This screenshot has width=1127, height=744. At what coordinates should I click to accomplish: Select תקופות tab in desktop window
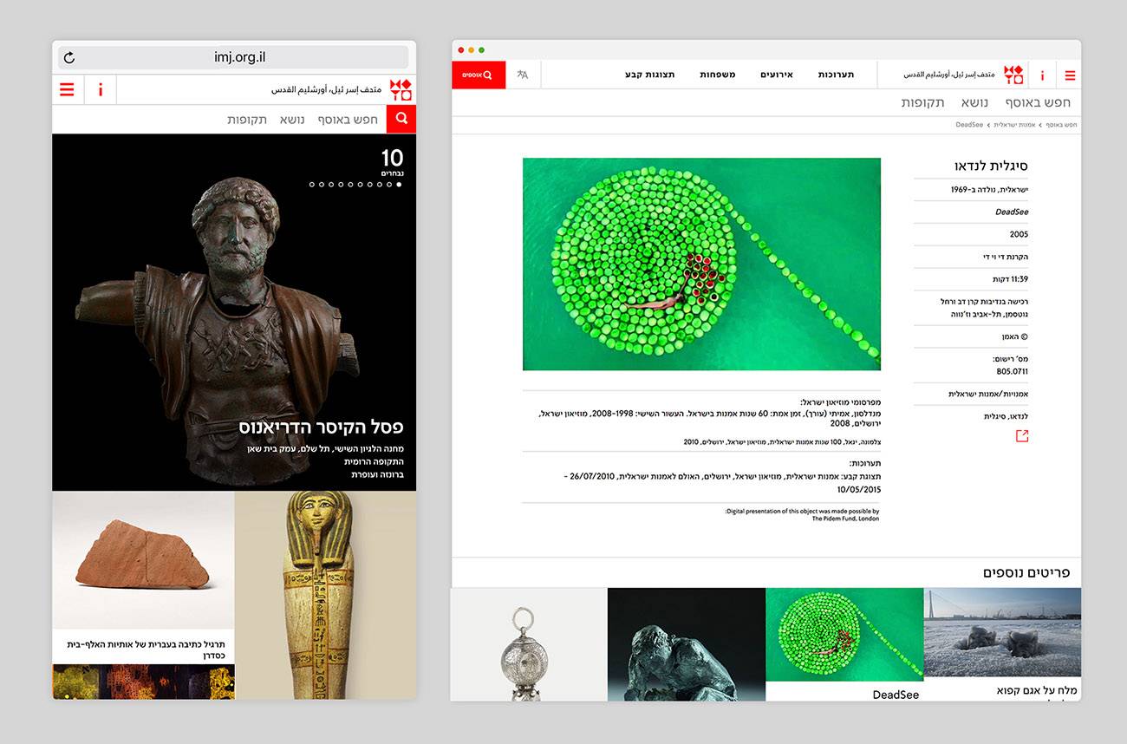tap(922, 102)
